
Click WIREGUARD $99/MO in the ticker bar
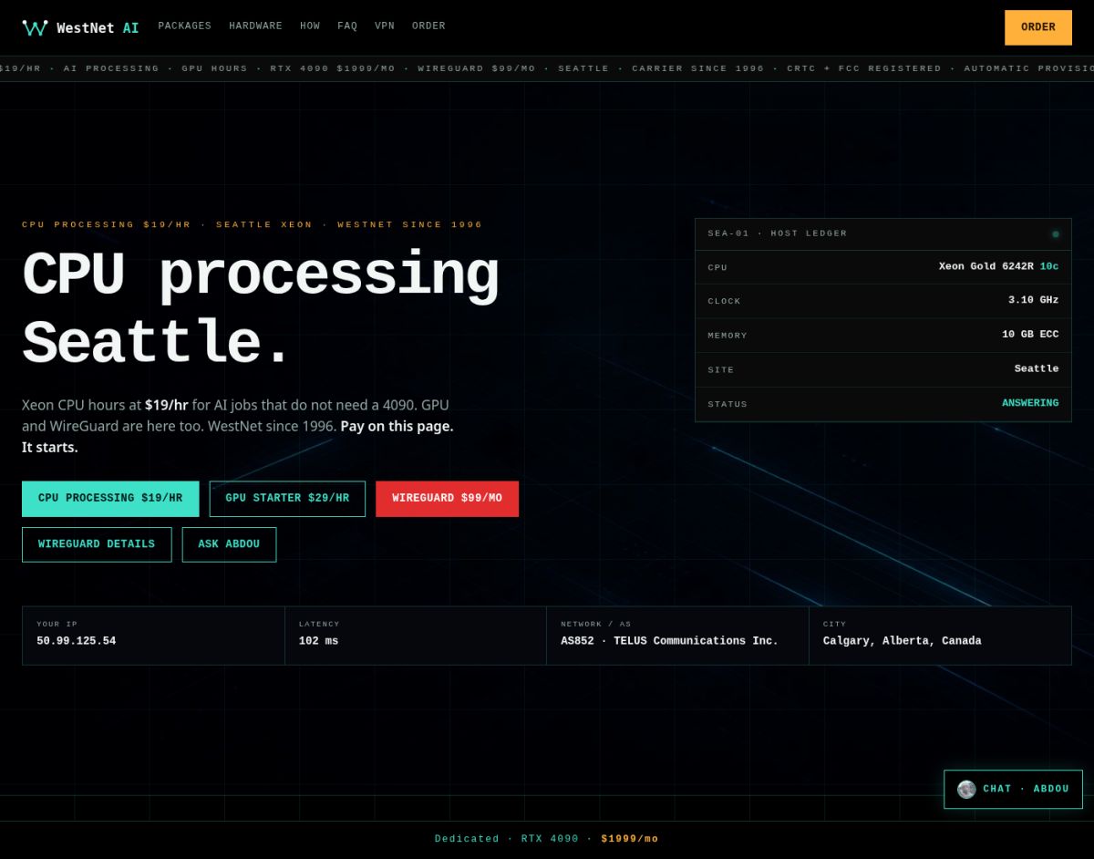coord(477,68)
